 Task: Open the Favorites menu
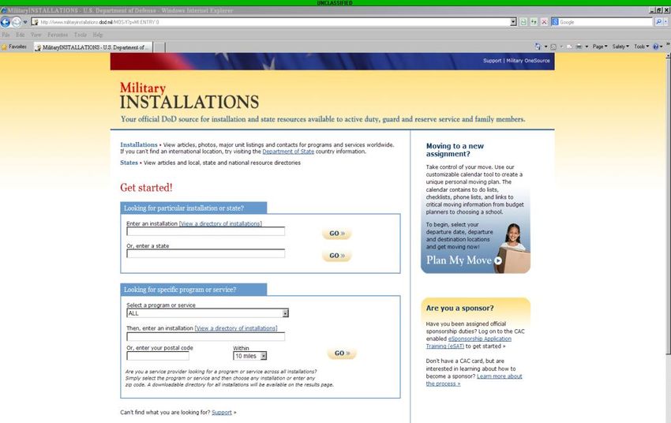coord(58,35)
